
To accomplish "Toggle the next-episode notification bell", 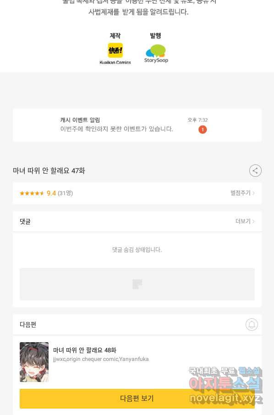I will point(252,324).
